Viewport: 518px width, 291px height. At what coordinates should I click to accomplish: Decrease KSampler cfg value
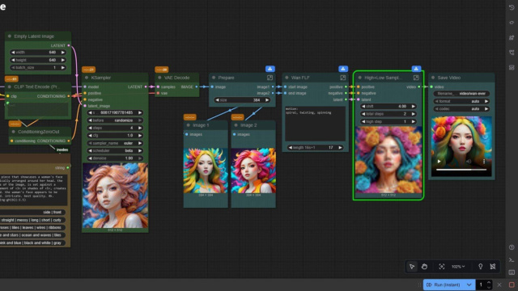click(x=90, y=136)
